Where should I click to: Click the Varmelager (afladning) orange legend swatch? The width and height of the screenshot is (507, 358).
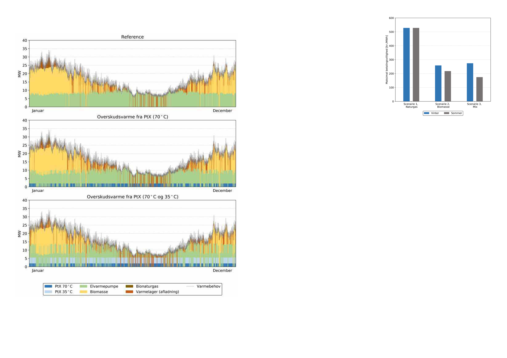tap(129, 292)
